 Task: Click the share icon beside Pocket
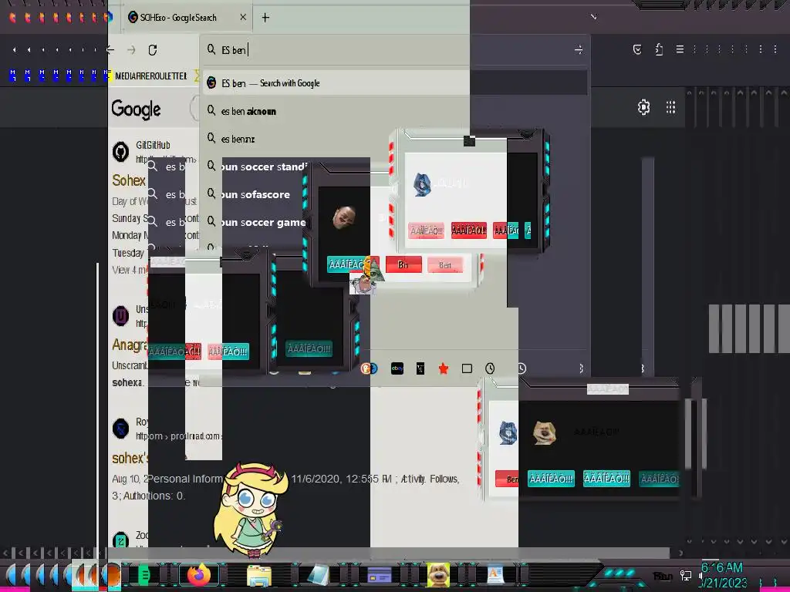[x=659, y=49]
